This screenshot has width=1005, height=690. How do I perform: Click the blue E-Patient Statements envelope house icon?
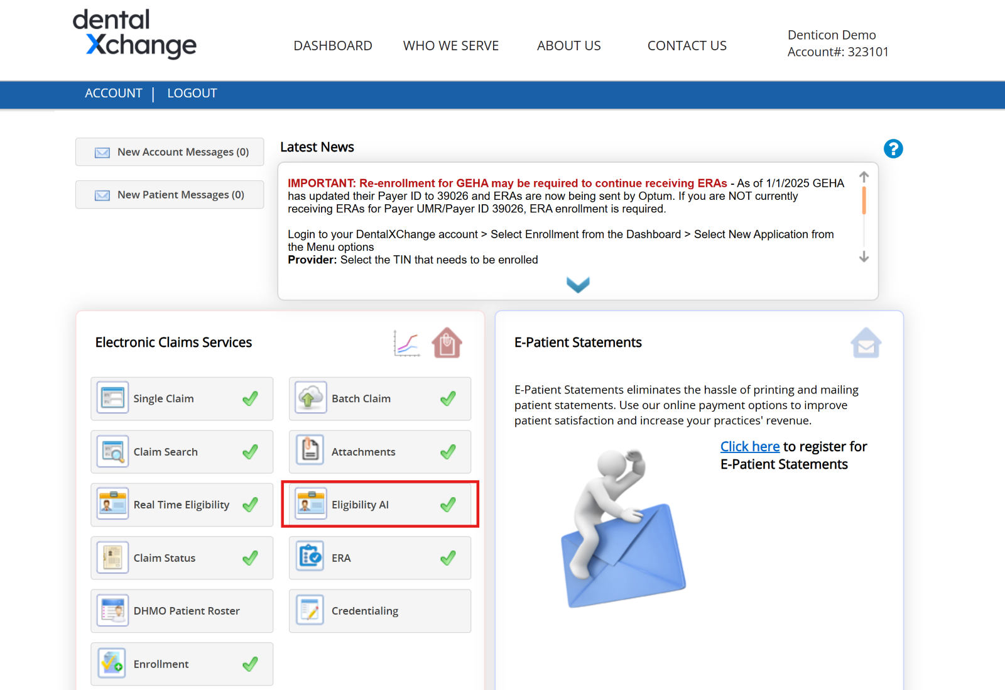pyautogui.click(x=866, y=342)
